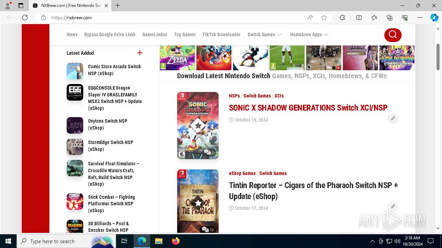The height and width of the screenshot is (248, 442).
Task: Click the Zelda banner thumbnail
Action: click(177, 58)
